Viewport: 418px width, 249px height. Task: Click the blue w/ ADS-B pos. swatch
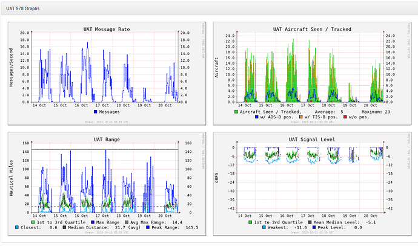tap(257, 117)
